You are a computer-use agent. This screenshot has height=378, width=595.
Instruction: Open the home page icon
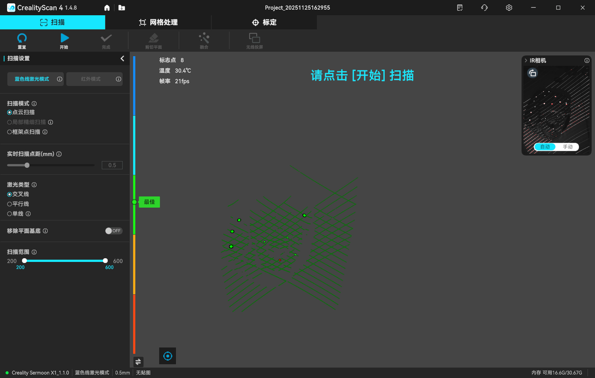point(107,8)
